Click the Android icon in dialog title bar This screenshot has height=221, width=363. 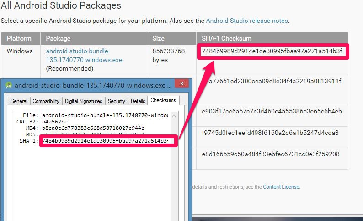click(9, 85)
